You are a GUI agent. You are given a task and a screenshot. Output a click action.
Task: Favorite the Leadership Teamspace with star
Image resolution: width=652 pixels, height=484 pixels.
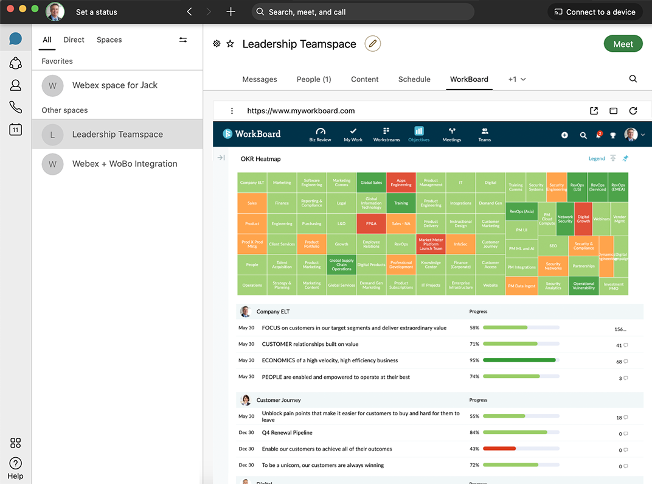[x=231, y=44]
